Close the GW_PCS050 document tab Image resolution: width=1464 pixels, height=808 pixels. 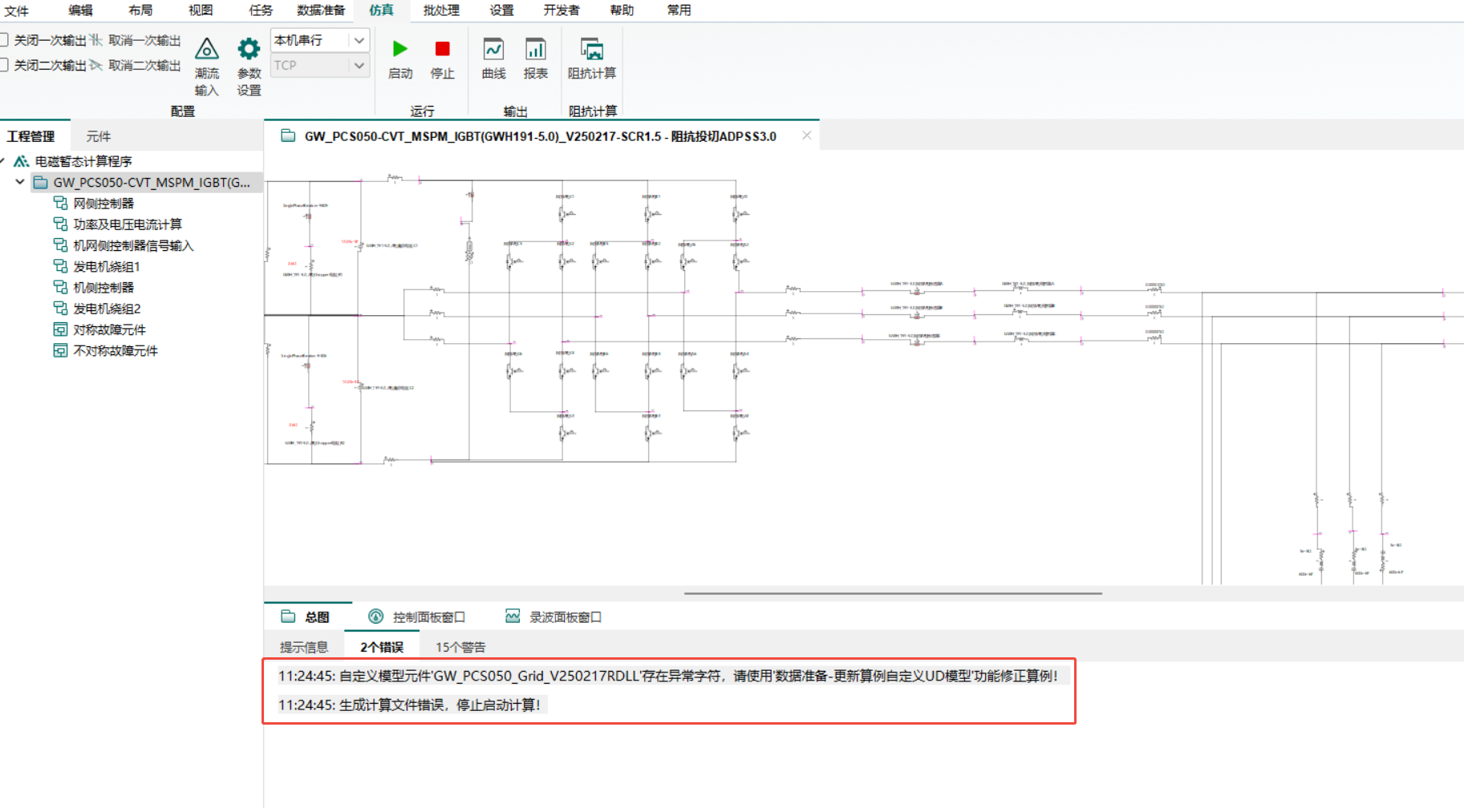[806, 135]
